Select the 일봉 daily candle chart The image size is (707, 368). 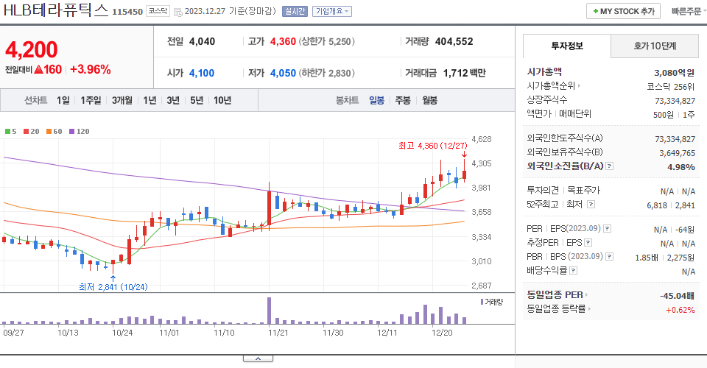(376, 100)
